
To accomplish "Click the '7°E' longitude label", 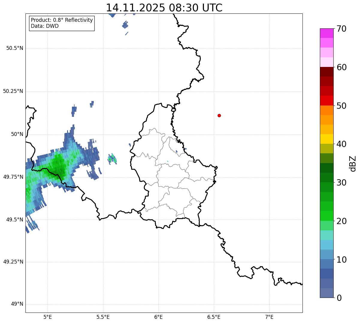I will 269,317.
